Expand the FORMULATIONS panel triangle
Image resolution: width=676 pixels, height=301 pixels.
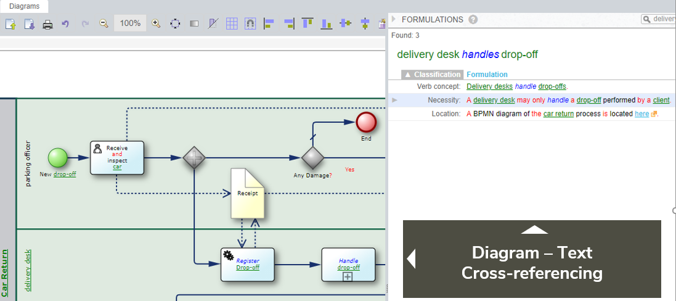pos(394,19)
